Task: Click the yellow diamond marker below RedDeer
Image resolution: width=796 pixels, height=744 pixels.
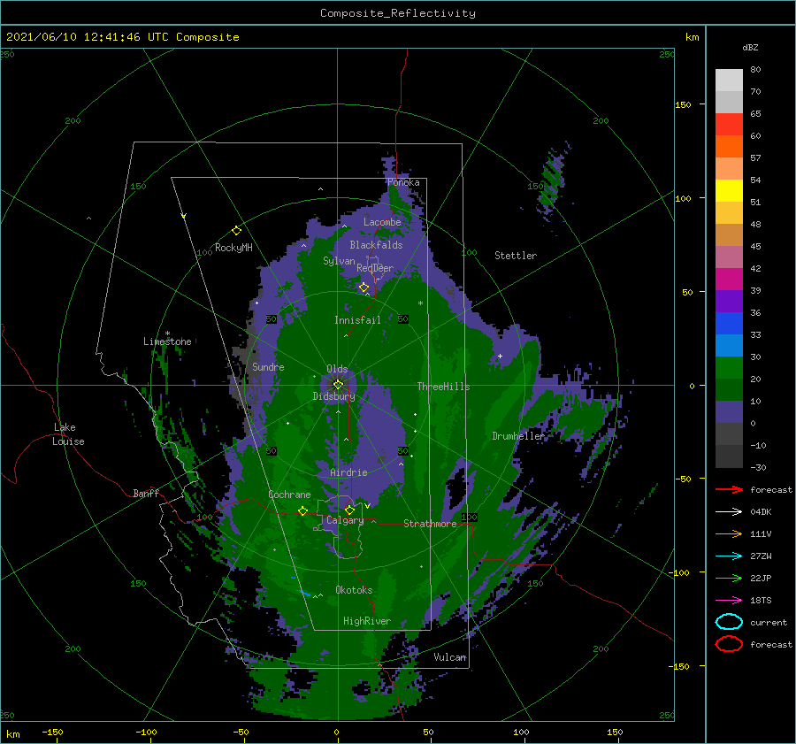Action: coord(364,288)
